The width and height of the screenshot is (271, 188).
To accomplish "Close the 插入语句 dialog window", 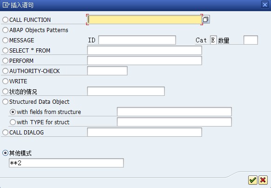I will (265, 5).
